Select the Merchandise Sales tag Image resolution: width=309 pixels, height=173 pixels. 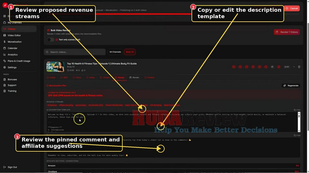(96, 105)
